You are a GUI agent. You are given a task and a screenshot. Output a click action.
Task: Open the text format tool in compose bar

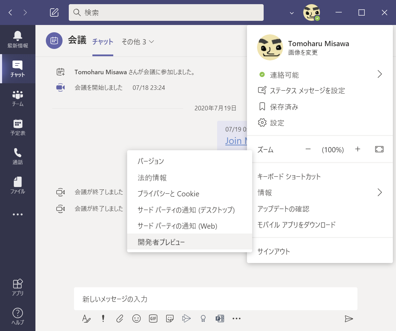tap(86, 319)
